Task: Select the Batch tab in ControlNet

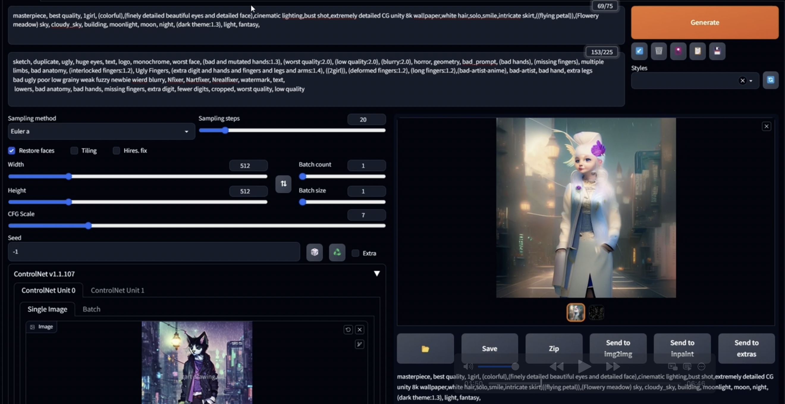Action: [x=91, y=309]
